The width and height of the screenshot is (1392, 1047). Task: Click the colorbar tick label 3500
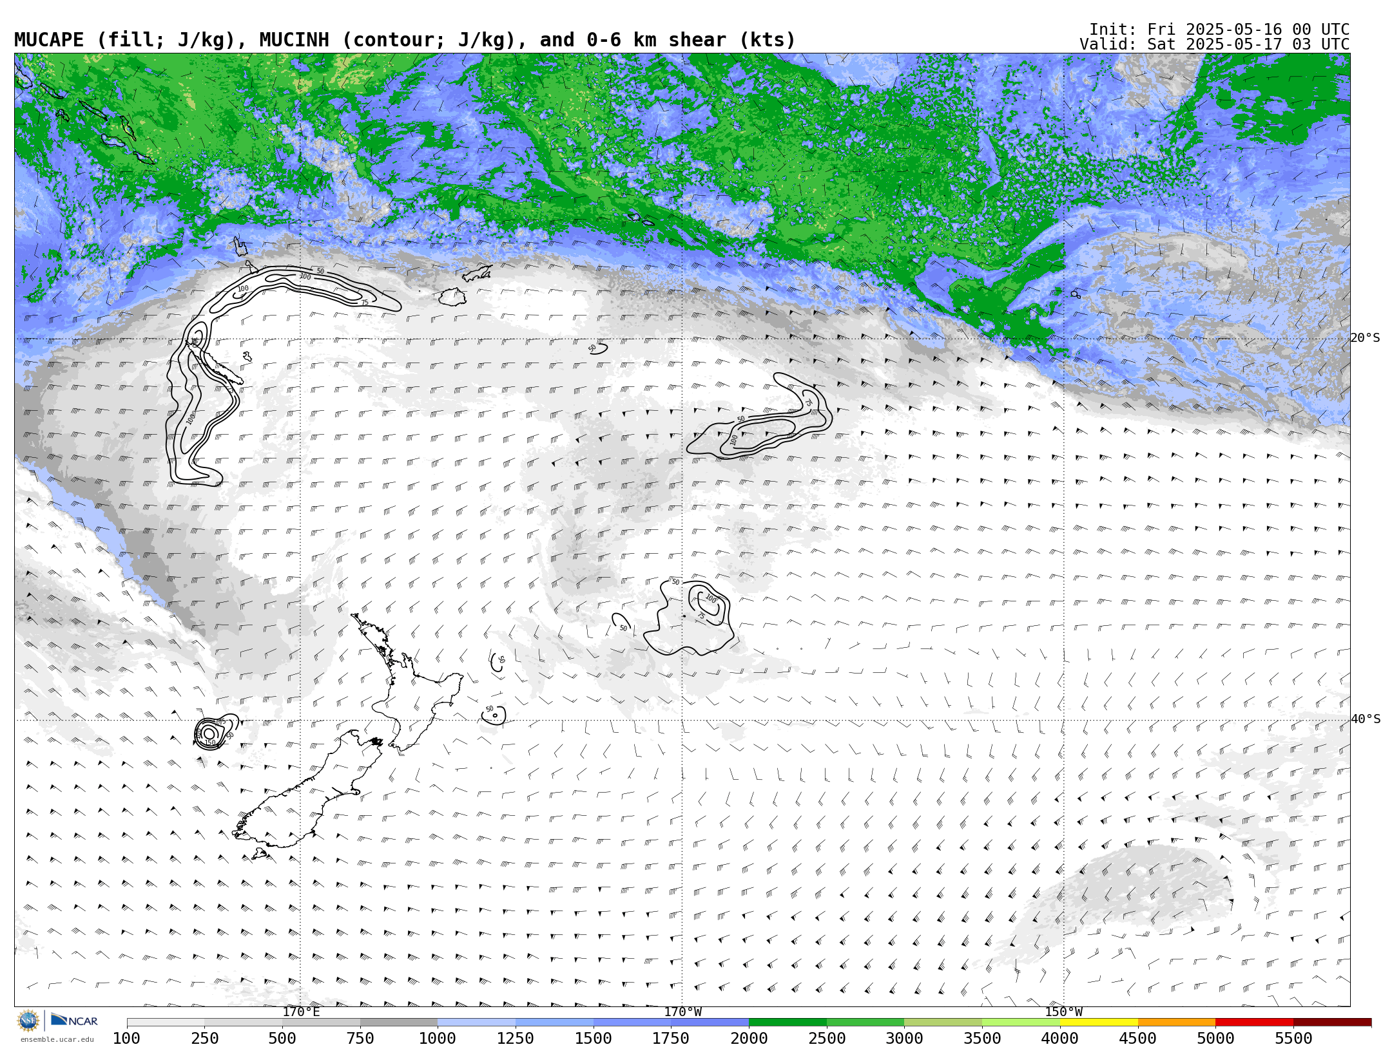tap(982, 1039)
